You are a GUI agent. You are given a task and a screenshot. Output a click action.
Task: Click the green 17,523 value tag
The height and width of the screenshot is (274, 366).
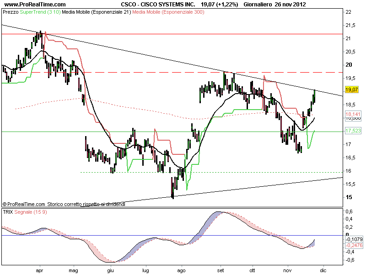[x=353, y=131]
